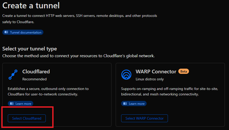
Task: Click the book icon in WARP Connector's Learn more
Action: [125, 104]
